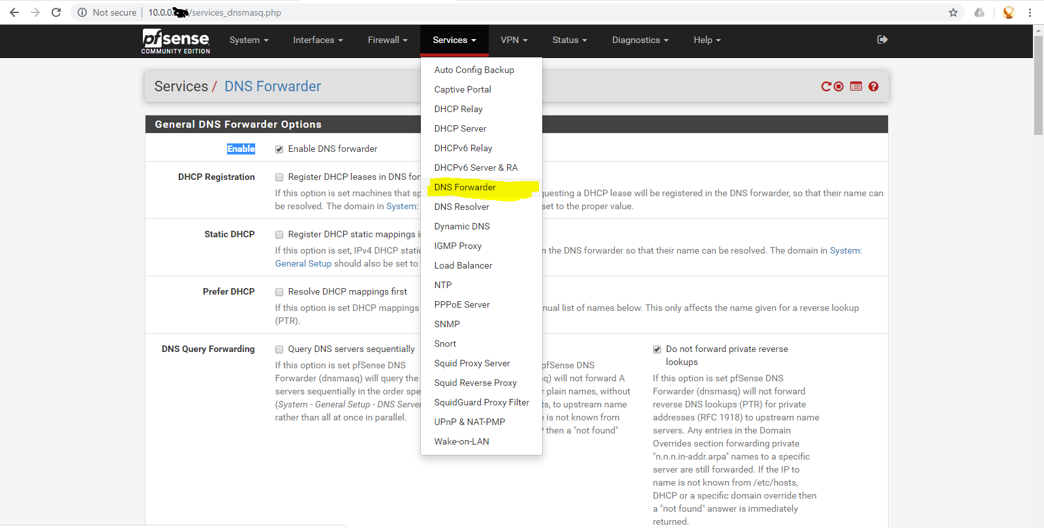Reload the browser page

tap(56, 12)
